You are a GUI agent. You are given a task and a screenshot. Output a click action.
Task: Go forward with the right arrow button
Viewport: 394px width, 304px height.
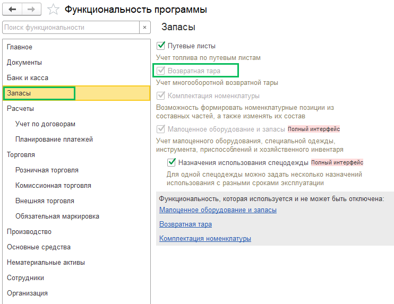(31, 10)
